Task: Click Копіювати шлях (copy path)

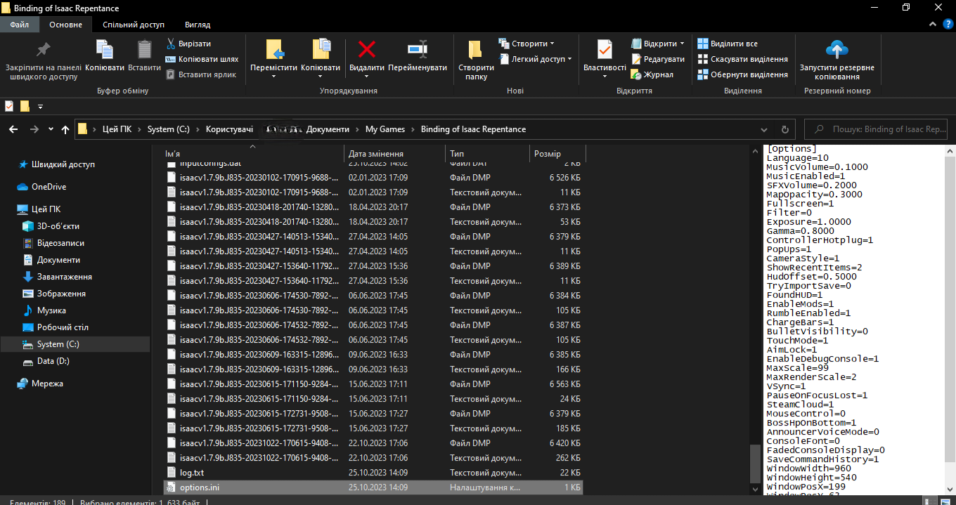Action: [x=202, y=59]
